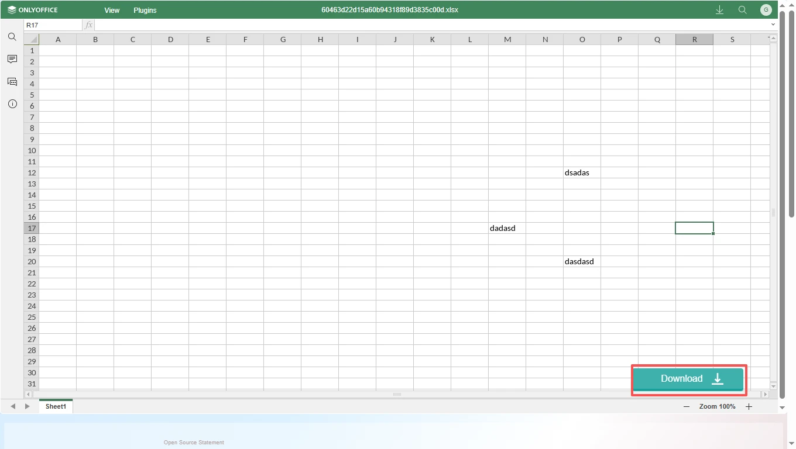
Task: Select the cell containing dsadas
Action: [582, 172]
